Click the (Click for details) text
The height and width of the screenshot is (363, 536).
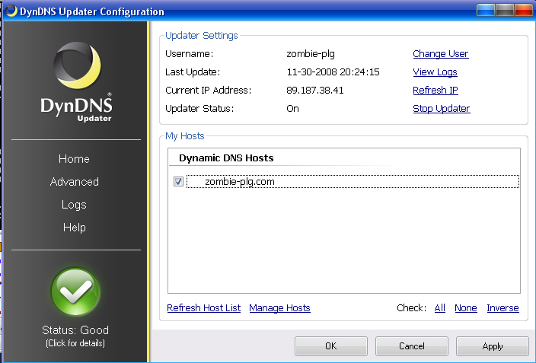(x=75, y=343)
